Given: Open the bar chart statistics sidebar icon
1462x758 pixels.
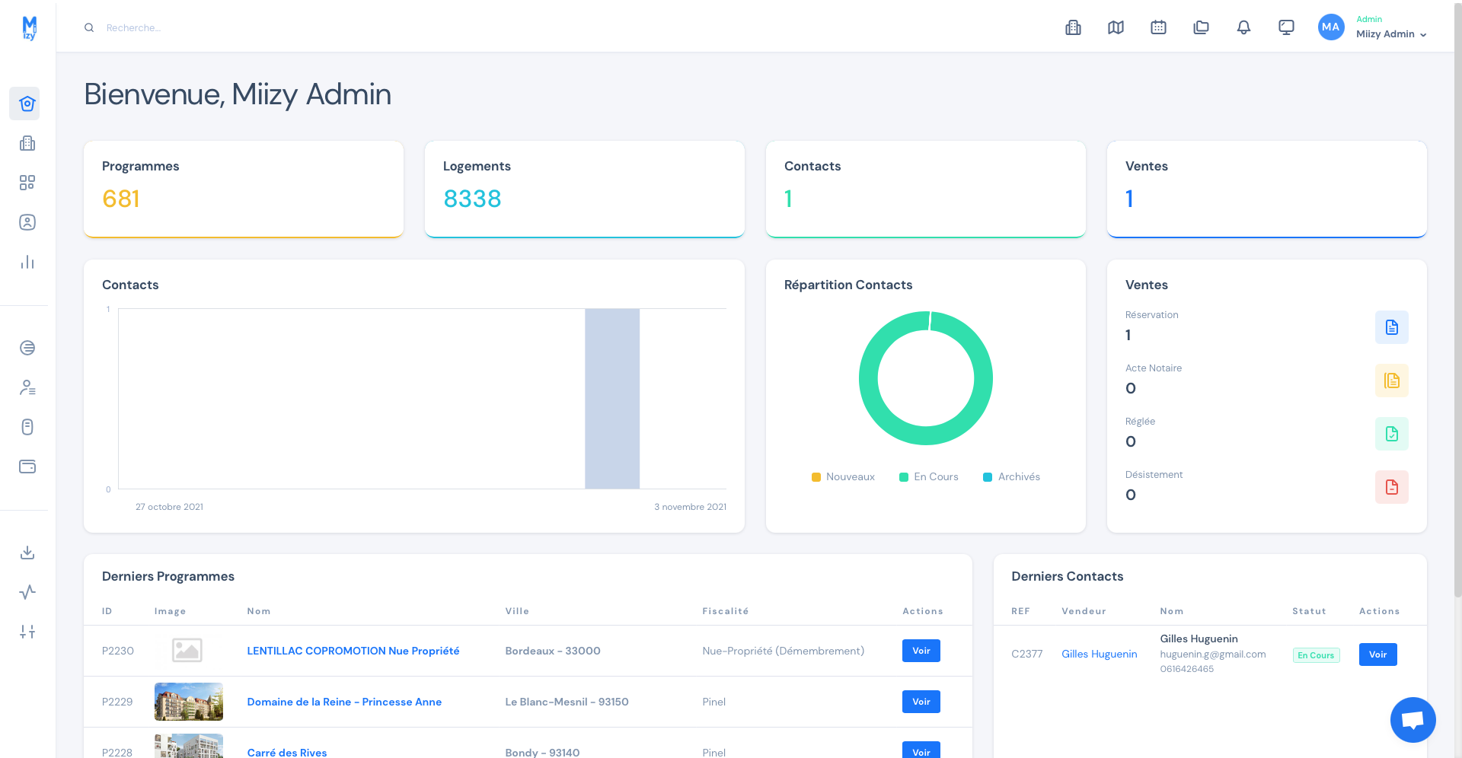Looking at the screenshot, I should [x=27, y=262].
